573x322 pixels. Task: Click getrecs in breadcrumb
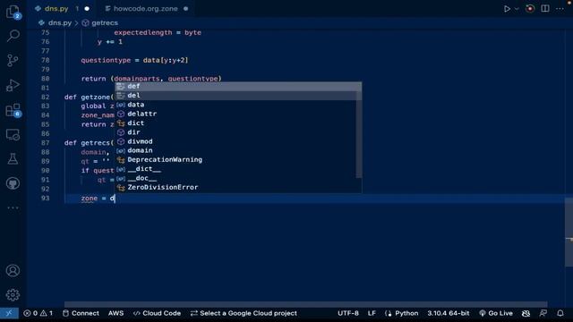[x=105, y=22]
